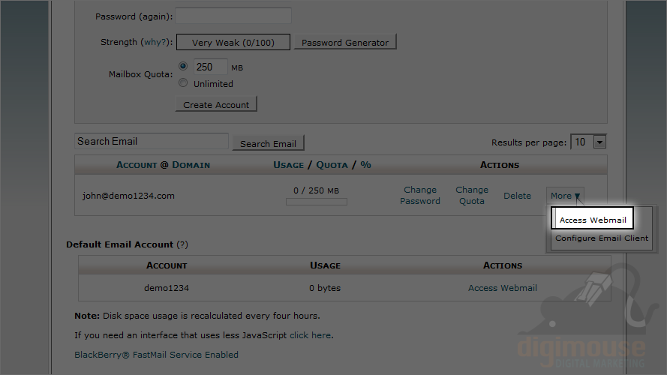Click the john@demo1234.com account text
Viewport: 667px width, 375px height.
128,196
